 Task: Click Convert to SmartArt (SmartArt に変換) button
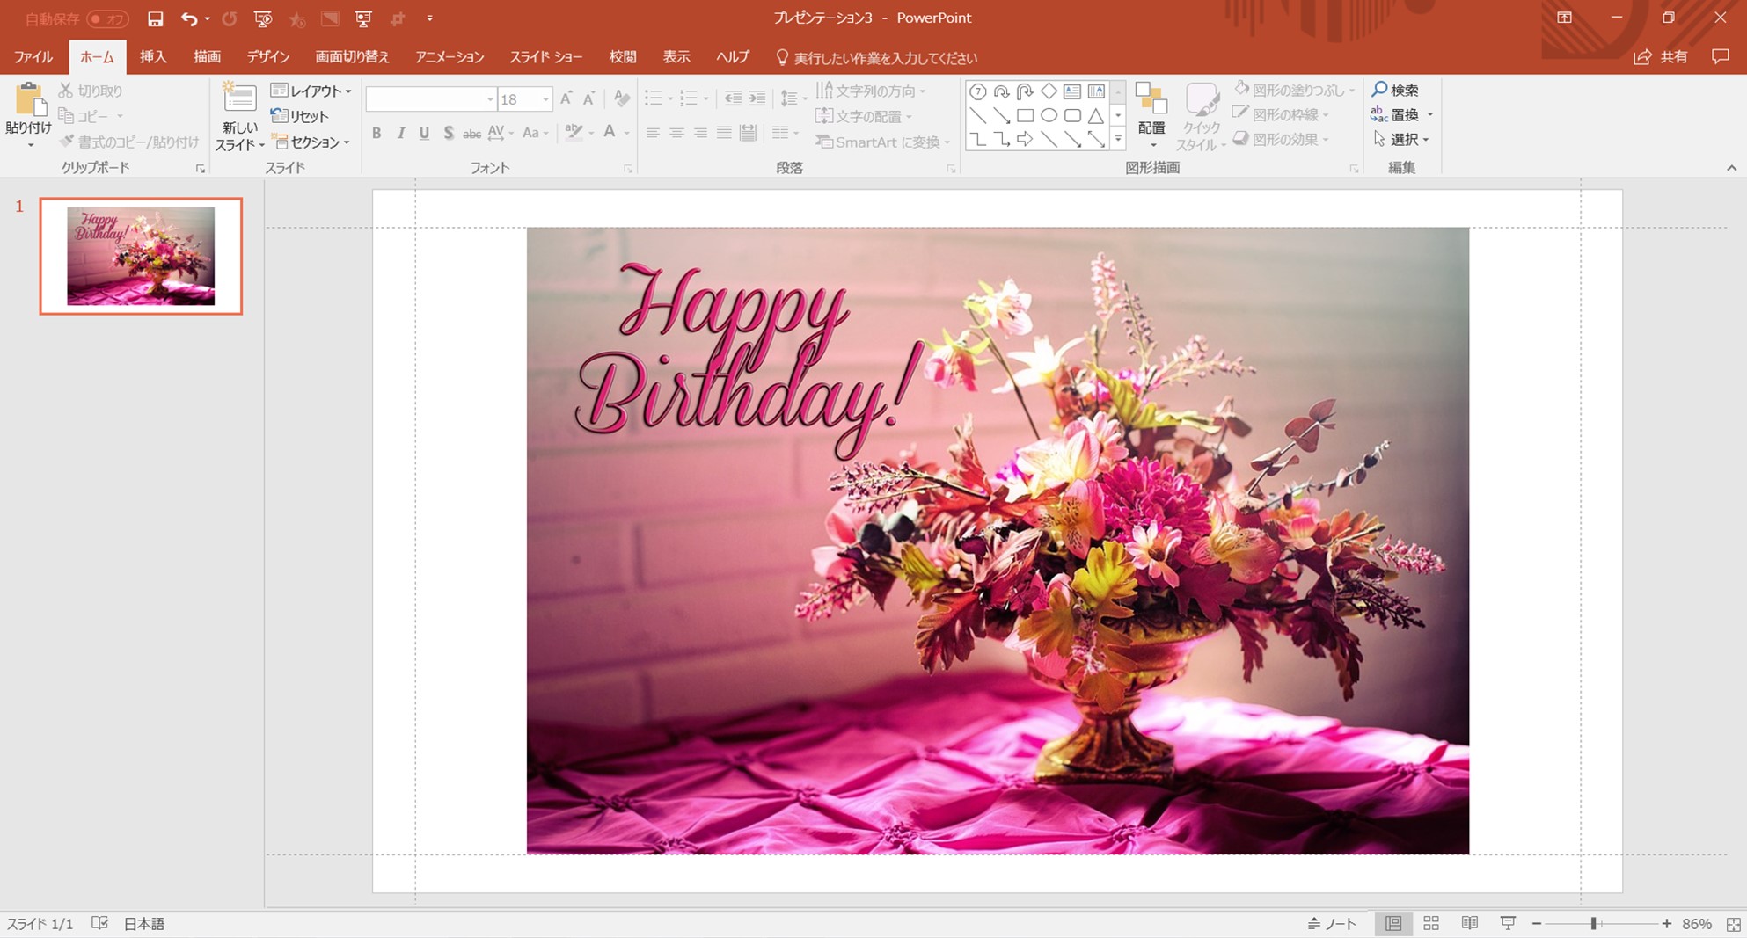pos(882,142)
